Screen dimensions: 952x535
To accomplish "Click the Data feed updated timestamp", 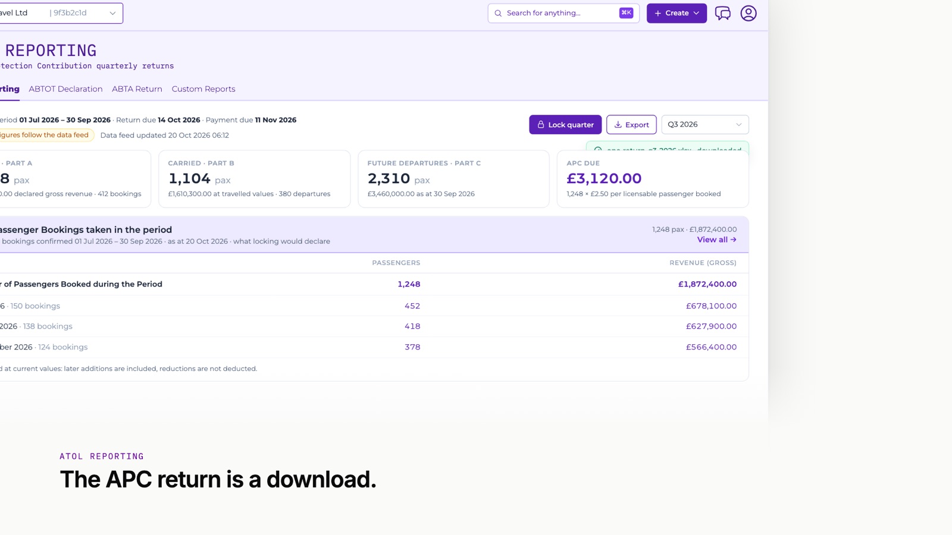I will click(x=165, y=135).
